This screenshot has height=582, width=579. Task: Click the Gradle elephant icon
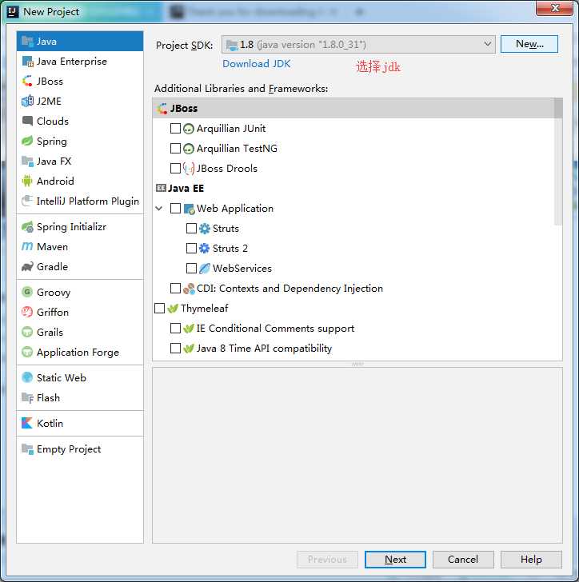(27, 266)
